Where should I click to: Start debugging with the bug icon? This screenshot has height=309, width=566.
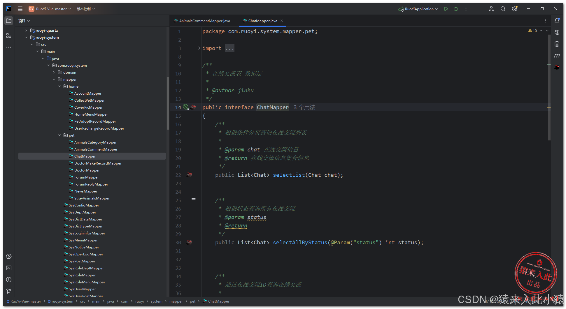pyautogui.click(x=456, y=9)
